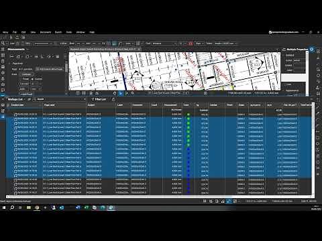Select the Custom scale radio button
Screen dimensions: 322x241
point(32,79)
